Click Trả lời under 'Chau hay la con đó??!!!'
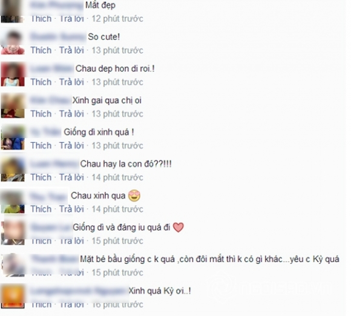The height and width of the screenshot is (316, 351). (71, 177)
